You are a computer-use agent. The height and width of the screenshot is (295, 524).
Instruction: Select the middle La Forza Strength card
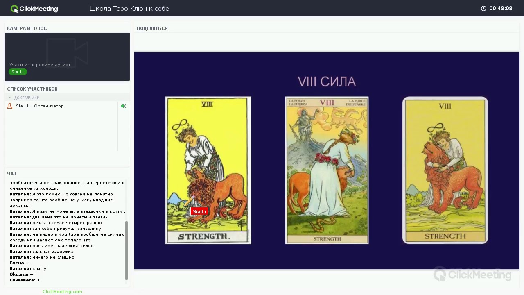click(327, 170)
